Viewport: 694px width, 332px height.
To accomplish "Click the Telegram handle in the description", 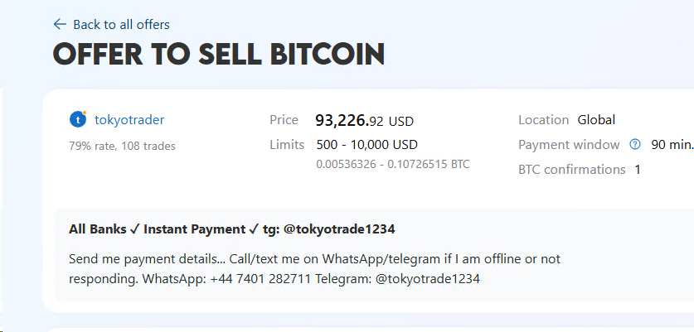I will tap(427, 279).
